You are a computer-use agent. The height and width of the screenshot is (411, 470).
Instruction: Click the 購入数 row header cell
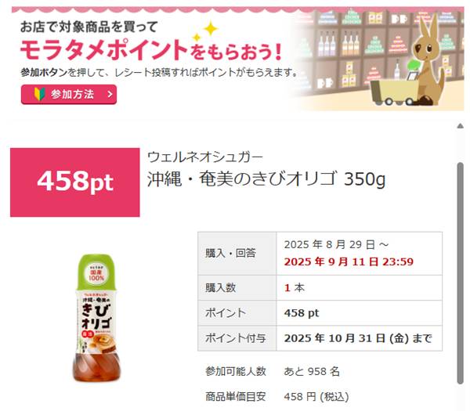(x=237, y=287)
